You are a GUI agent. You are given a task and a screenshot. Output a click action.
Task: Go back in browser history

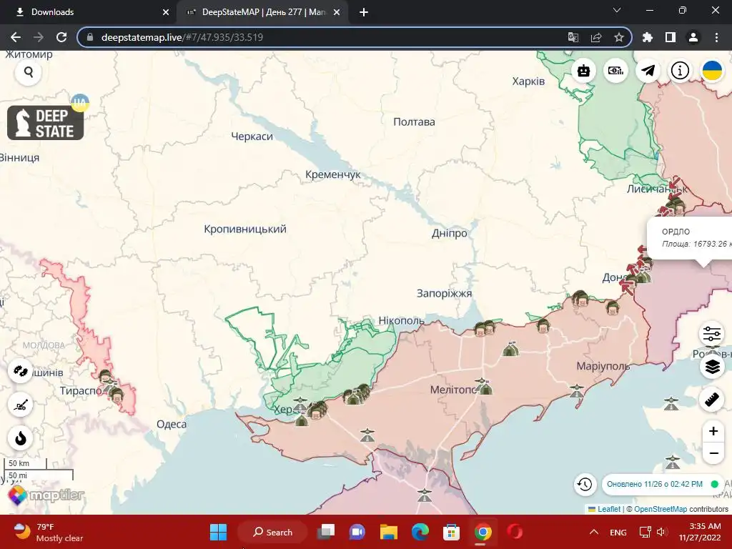click(16, 37)
